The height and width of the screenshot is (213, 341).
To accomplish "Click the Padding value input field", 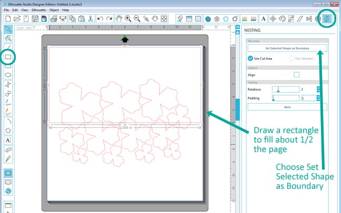I will (x=307, y=98).
